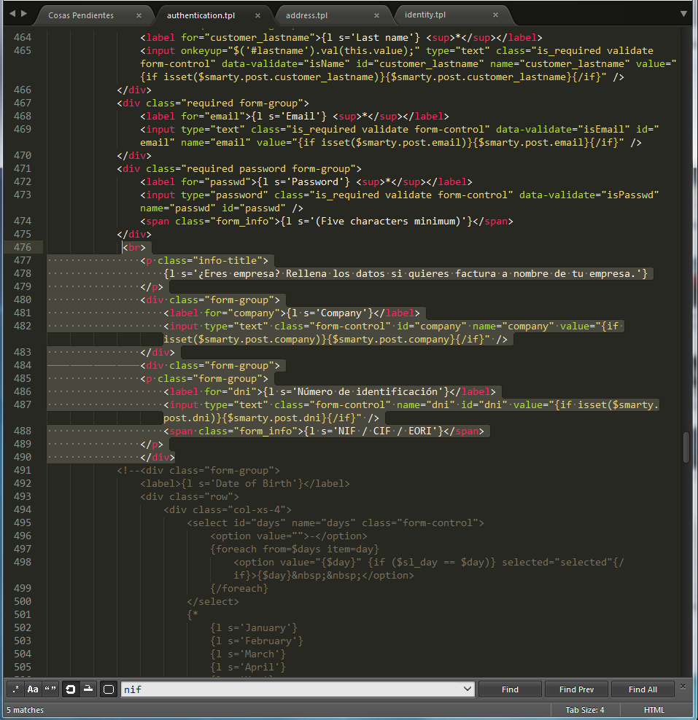Open Tab Size selector in status bar

pyautogui.click(x=584, y=710)
